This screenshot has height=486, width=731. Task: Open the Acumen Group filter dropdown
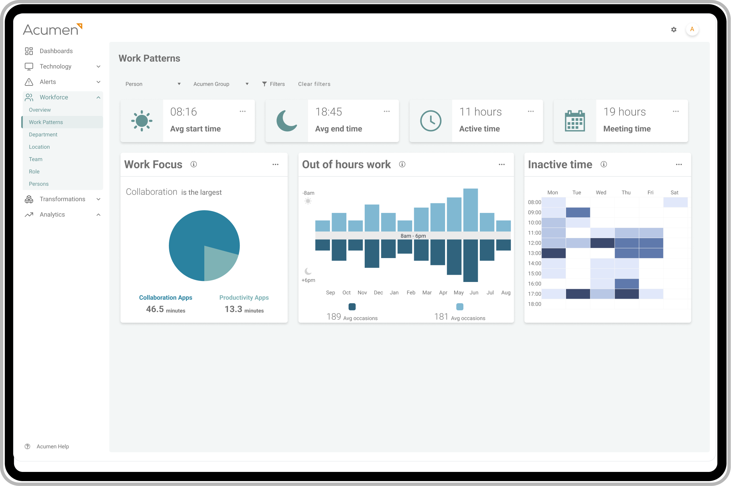point(220,84)
